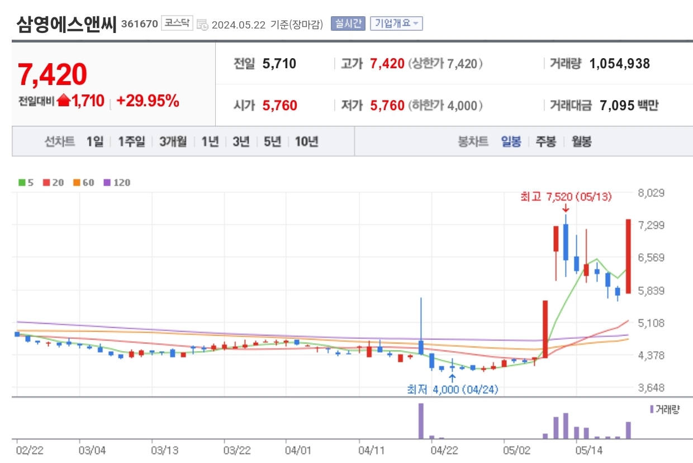
Task: Click the 05/02 date label on axis
Action: [516, 450]
